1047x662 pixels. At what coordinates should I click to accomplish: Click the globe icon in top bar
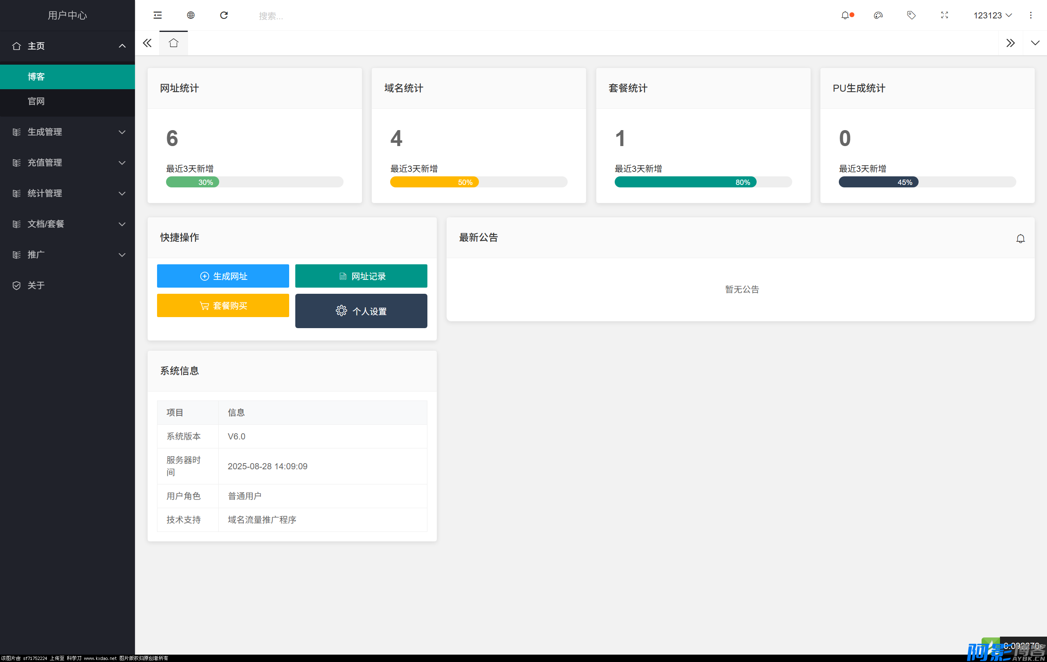pos(191,15)
